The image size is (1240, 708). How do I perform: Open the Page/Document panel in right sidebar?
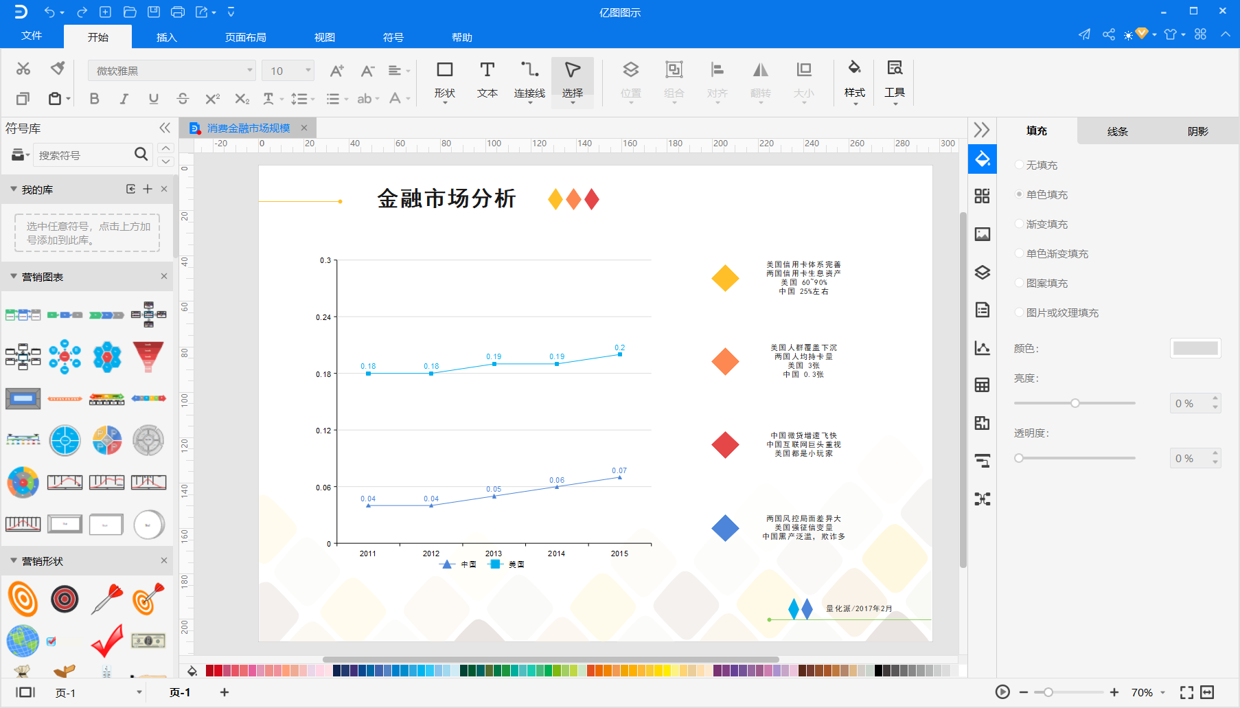(983, 310)
